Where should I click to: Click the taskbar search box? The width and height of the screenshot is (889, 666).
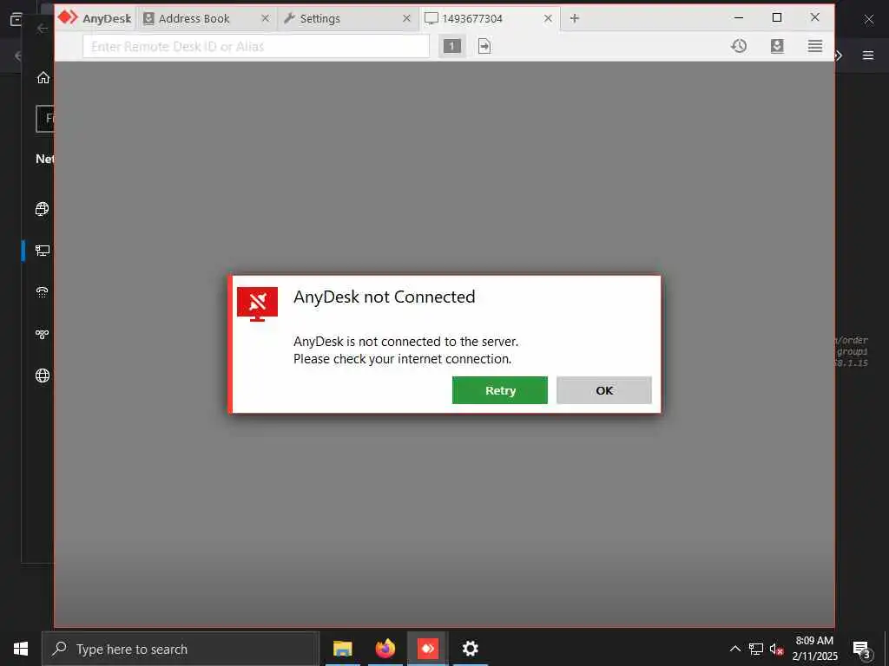pyautogui.click(x=181, y=649)
